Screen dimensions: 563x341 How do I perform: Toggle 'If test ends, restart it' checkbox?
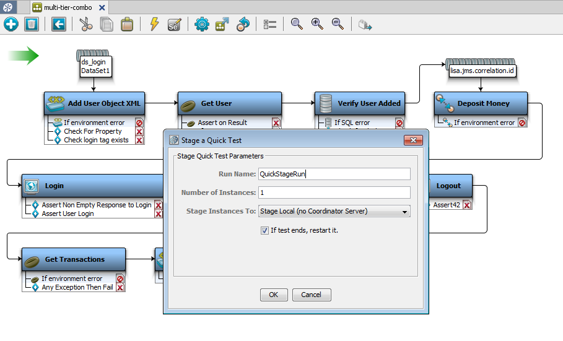(264, 230)
